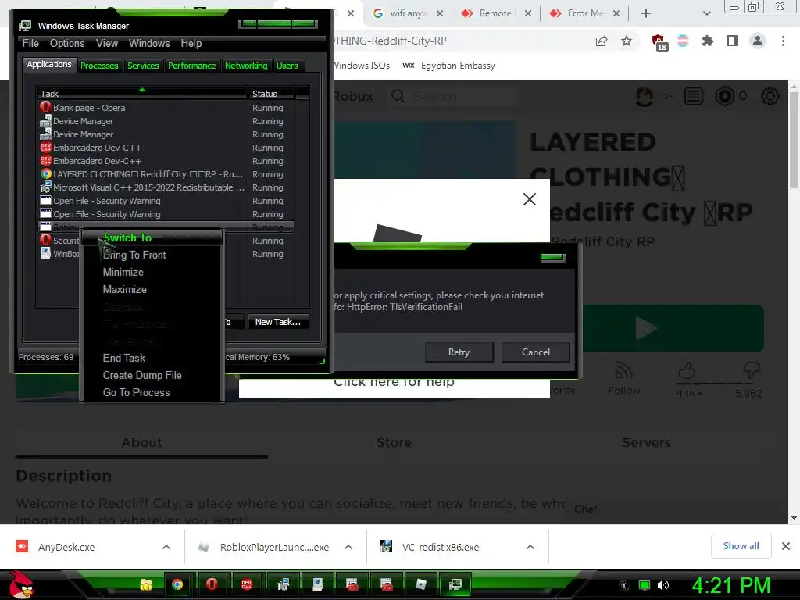Image resolution: width=800 pixels, height=600 pixels.
Task: Open the Windows menu in Task Manager
Action: pyautogui.click(x=149, y=44)
